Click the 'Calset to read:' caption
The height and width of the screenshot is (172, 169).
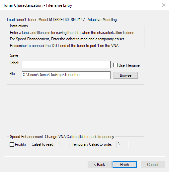click(x=43, y=144)
